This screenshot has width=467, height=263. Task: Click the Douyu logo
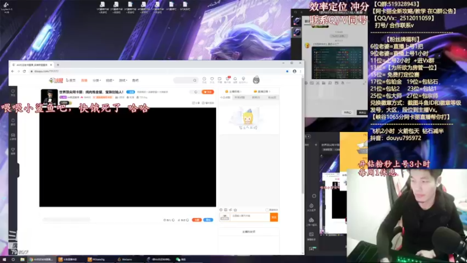click(x=56, y=80)
